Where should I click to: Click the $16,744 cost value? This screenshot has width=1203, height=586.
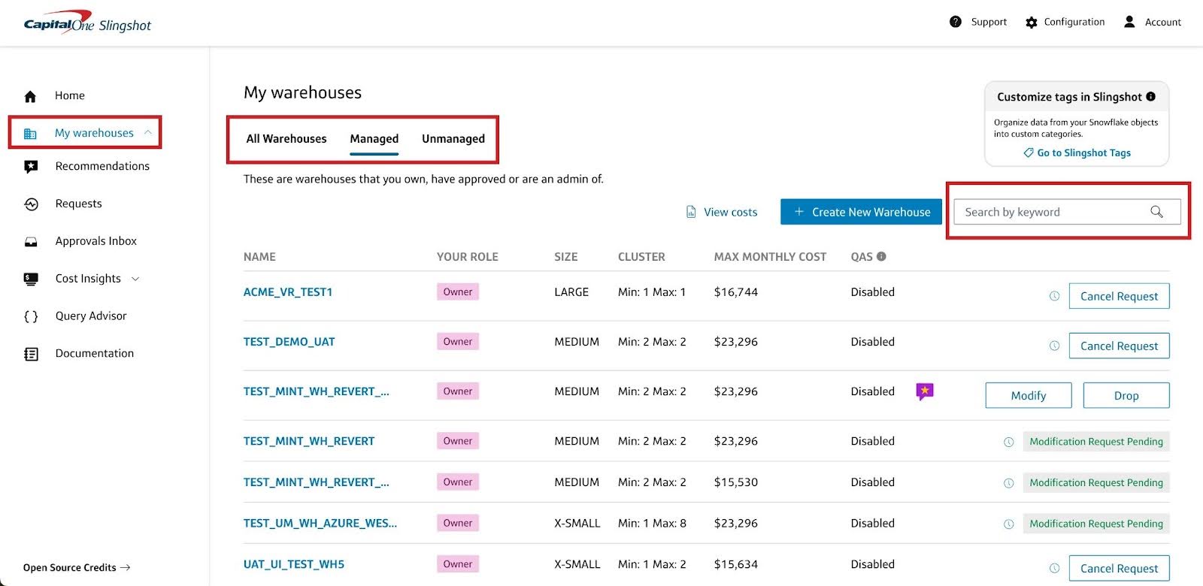[x=736, y=292]
